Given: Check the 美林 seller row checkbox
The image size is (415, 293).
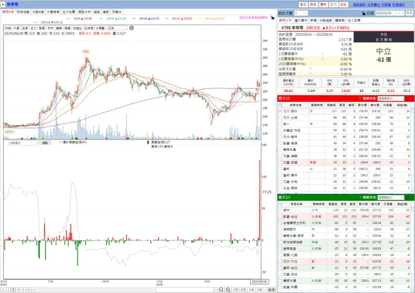Looking at the screenshot, I should tap(280, 210).
